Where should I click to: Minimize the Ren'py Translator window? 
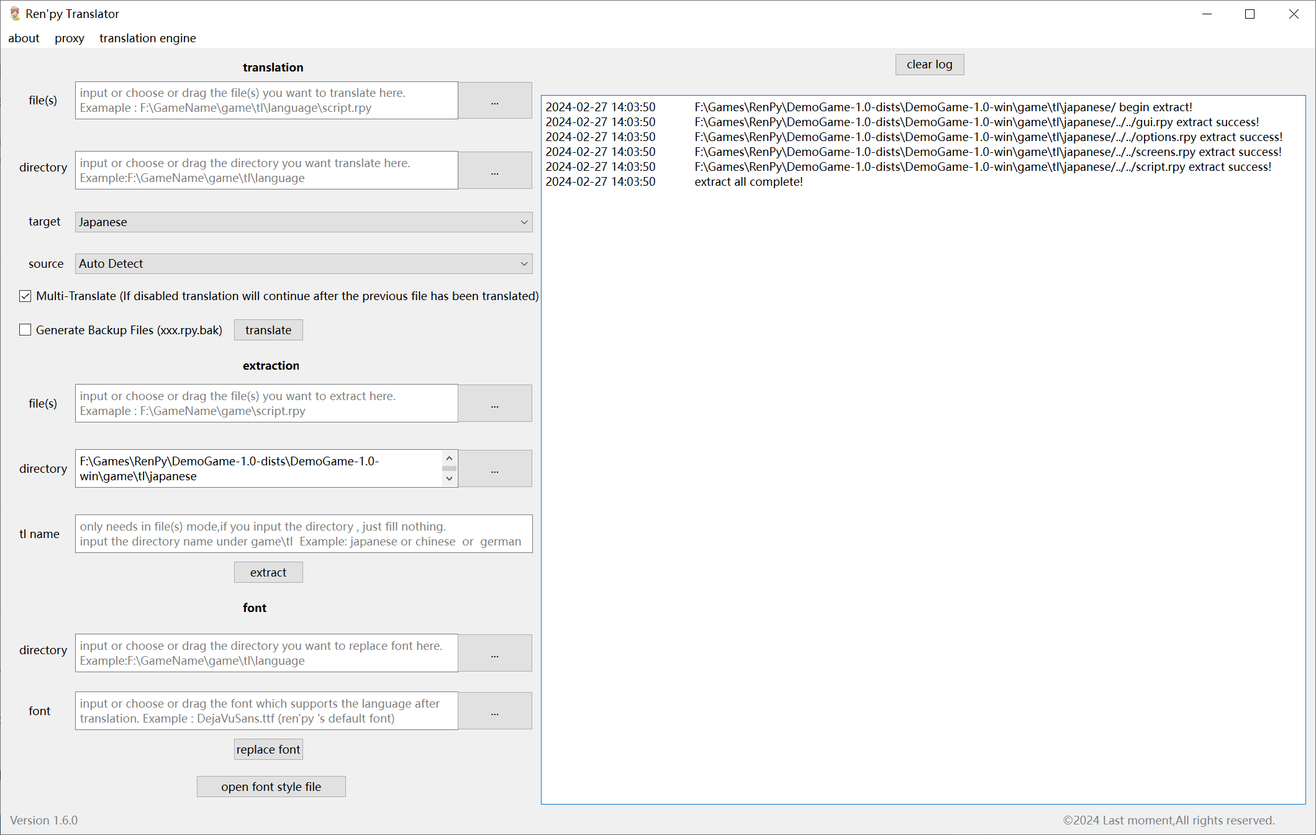point(1207,14)
